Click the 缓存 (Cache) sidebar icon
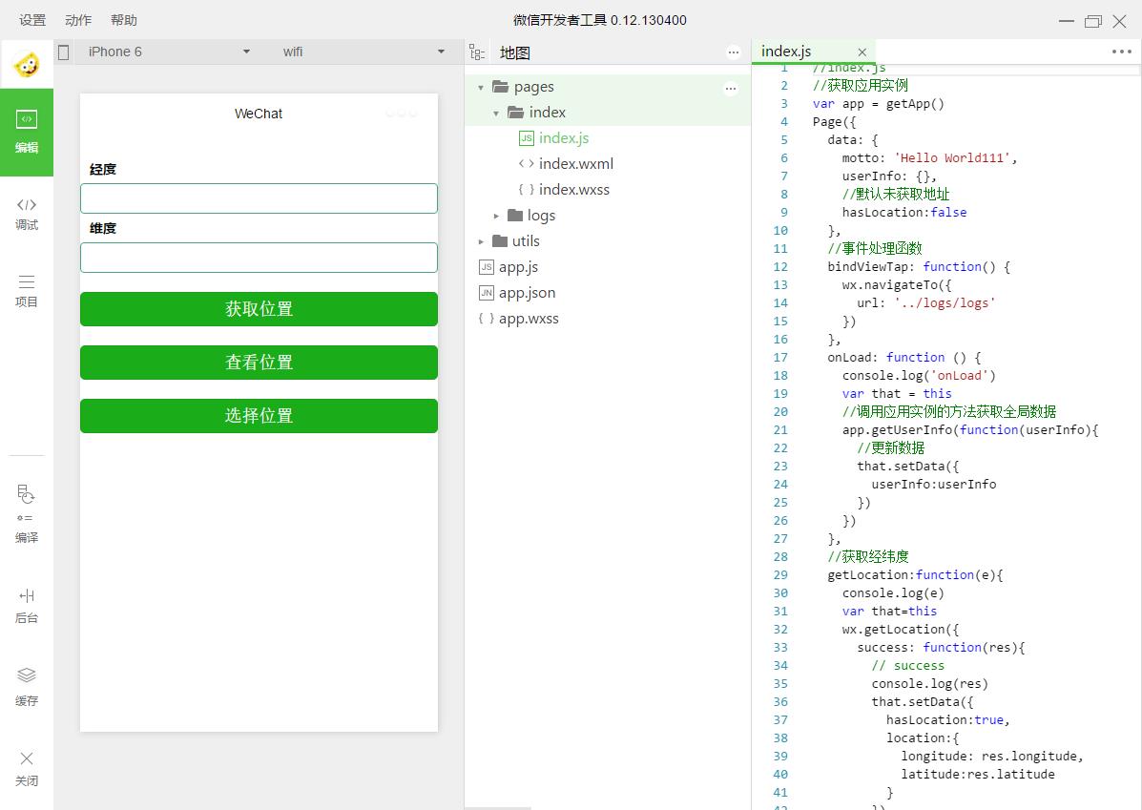Viewport: 1142px width, 810px height. click(26, 686)
